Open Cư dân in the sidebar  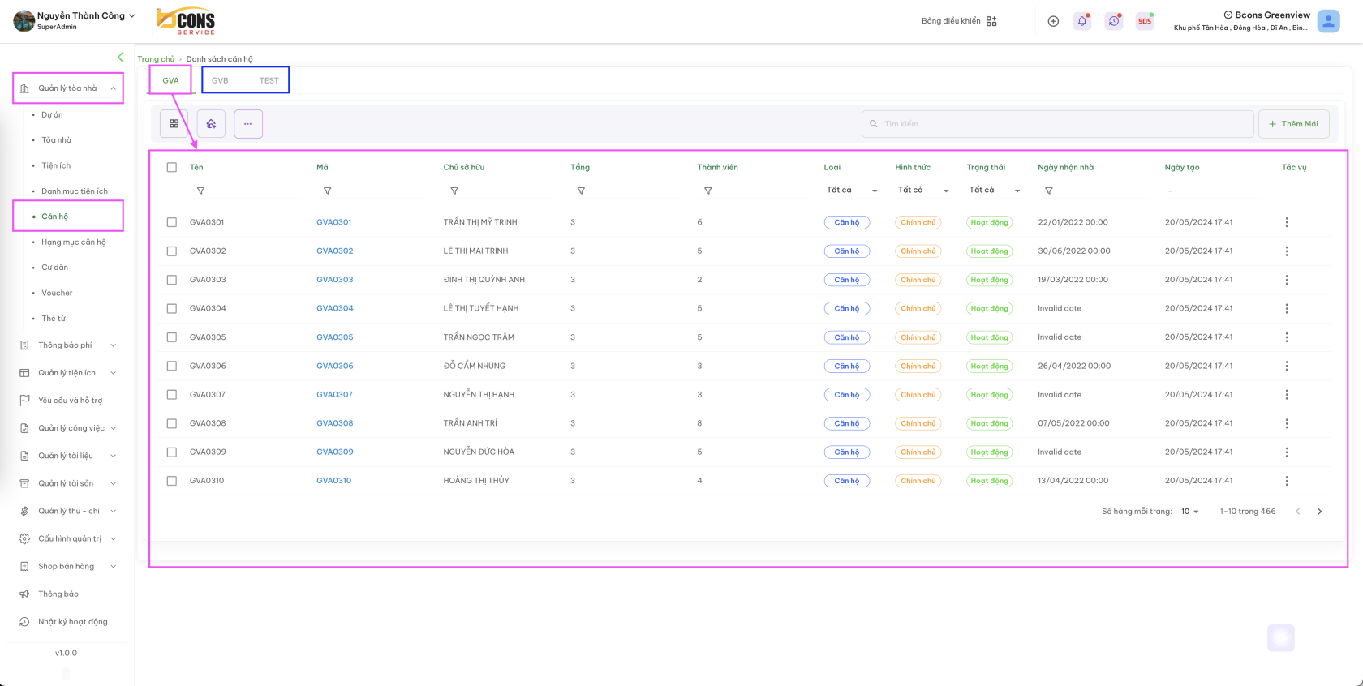pos(55,268)
